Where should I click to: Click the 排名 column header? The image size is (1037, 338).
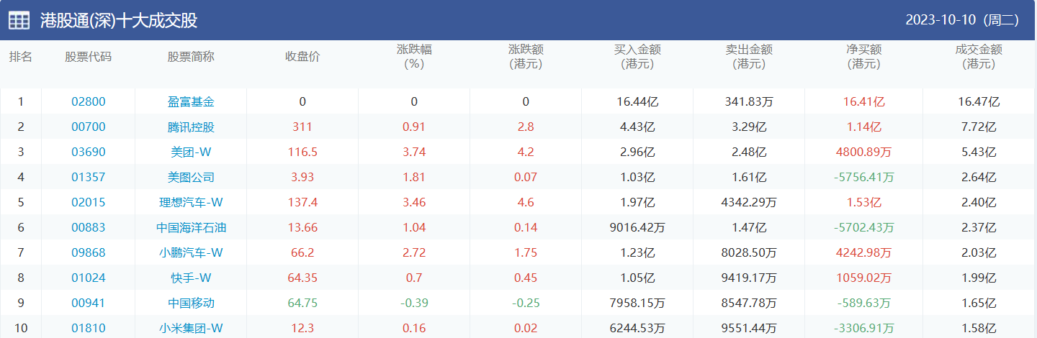pos(20,57)
